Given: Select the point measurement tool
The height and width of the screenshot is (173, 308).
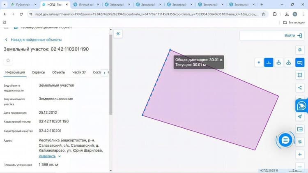Looking at the screenshot, I should [259, 62].
